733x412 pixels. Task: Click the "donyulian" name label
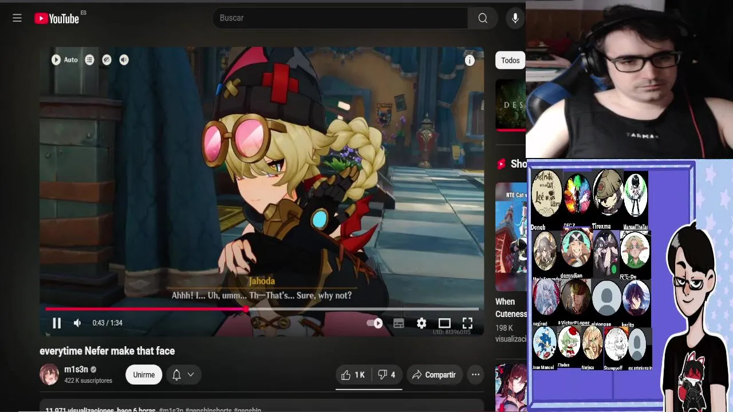click(x=571, y=275)
